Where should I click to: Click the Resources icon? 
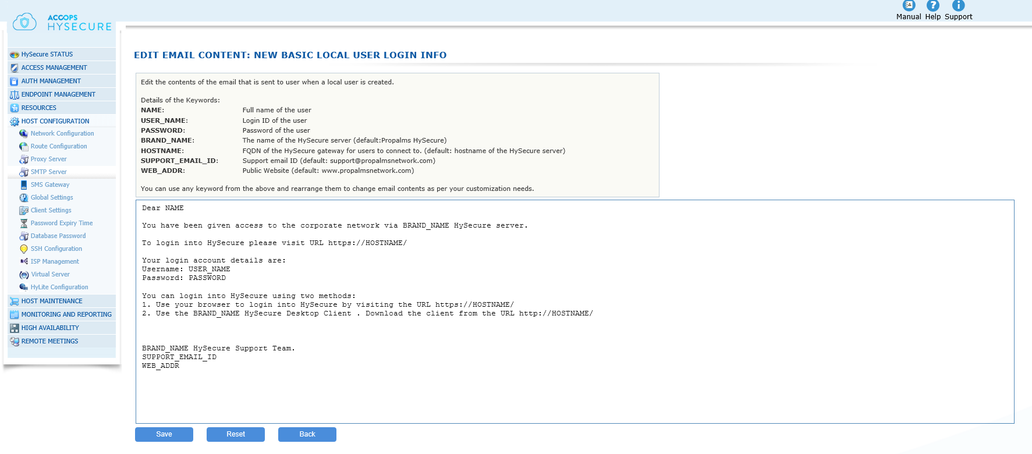(15, 108)
